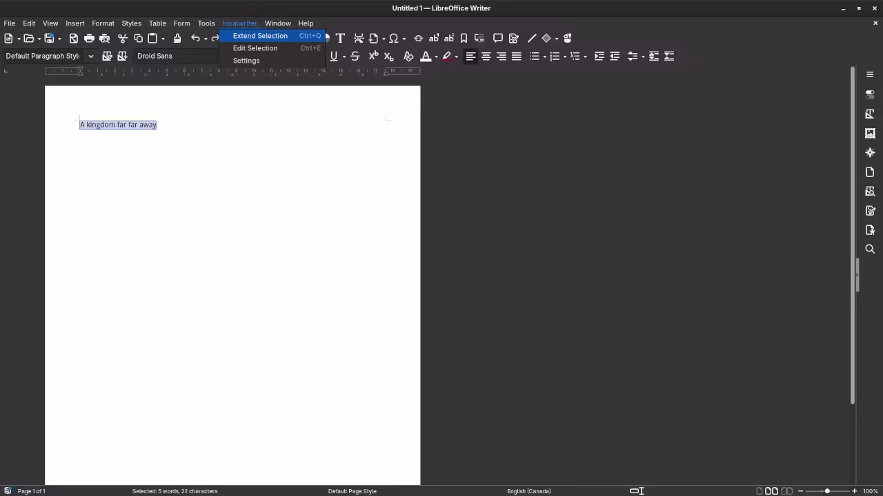Choose Extend Selection from the localwriter menu
This screenshot has height=496, width=883.
pyautogui.click(x=260, y=36)
